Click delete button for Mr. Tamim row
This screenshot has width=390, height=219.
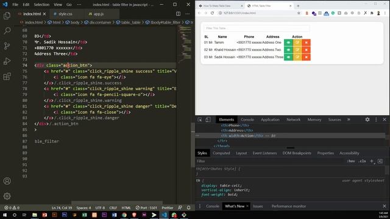pyautogui.click(x=306, y=43)
